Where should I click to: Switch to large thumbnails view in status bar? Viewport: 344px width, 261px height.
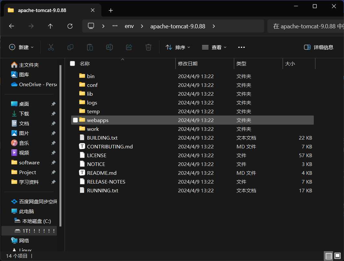[x=338, y=256]
